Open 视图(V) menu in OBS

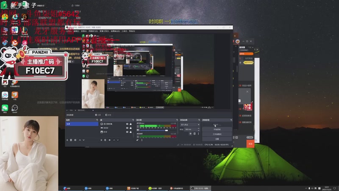pos(83,31)
